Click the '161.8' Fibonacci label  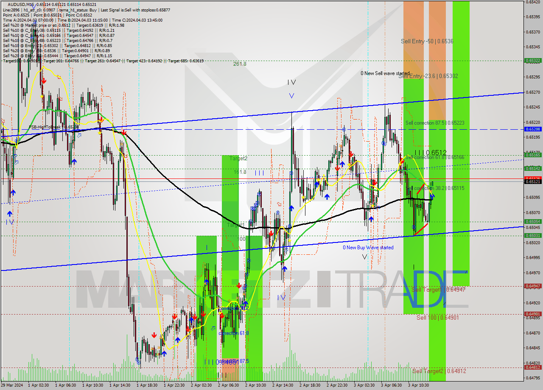240,172
